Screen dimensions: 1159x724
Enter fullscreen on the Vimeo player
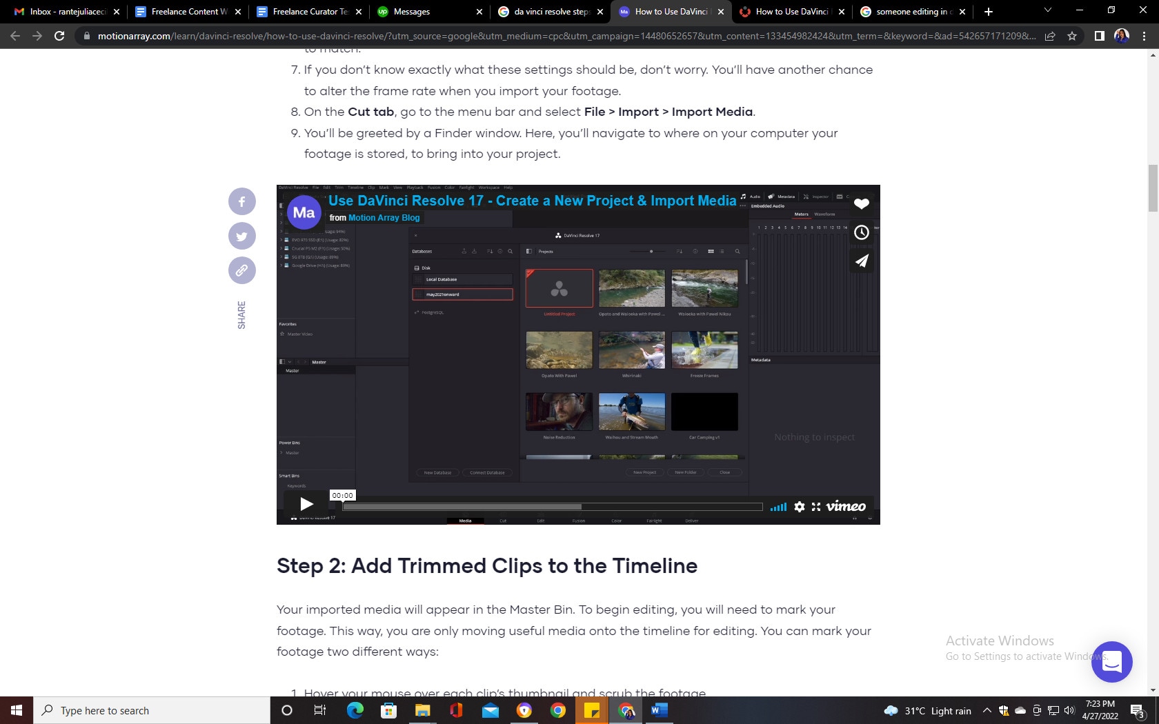click(816, 507)
